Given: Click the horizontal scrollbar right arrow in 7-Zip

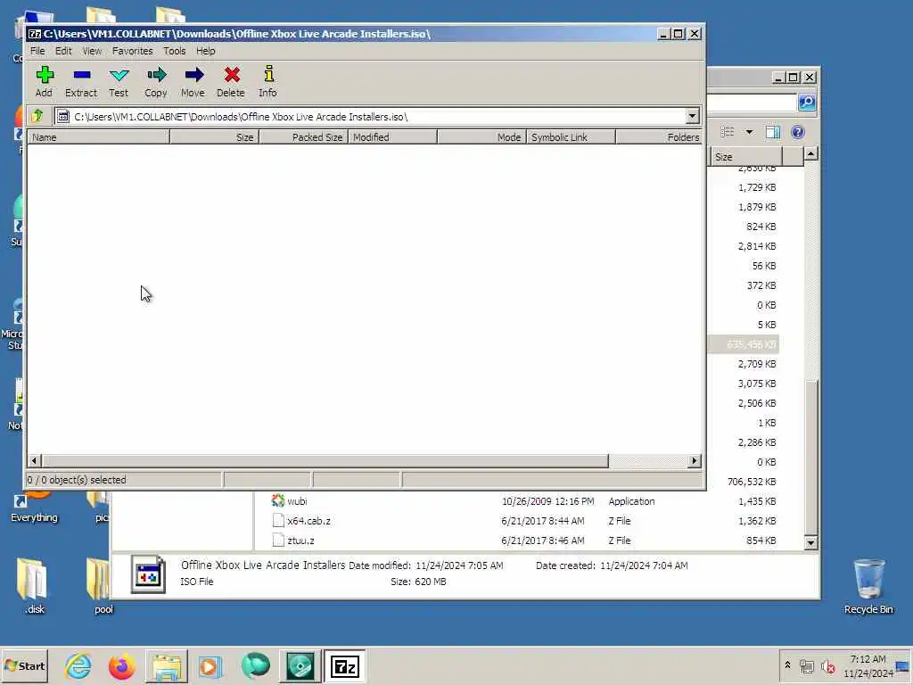Looking at the screenshot, I should 694,461.
